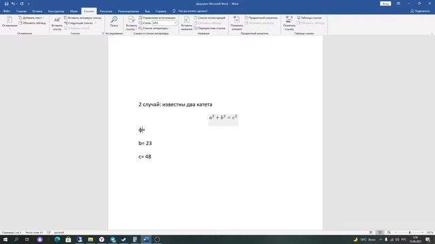
Task: Undo the last action in title bar
Action: click(13, 4)
